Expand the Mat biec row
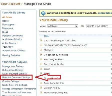Viewport: 112px width, 96px height. point(41,50)
